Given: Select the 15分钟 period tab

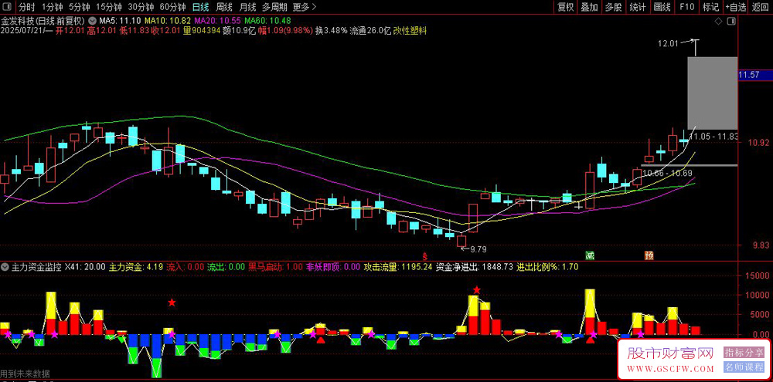Looking at the screenshot, I should click(108, 7).
